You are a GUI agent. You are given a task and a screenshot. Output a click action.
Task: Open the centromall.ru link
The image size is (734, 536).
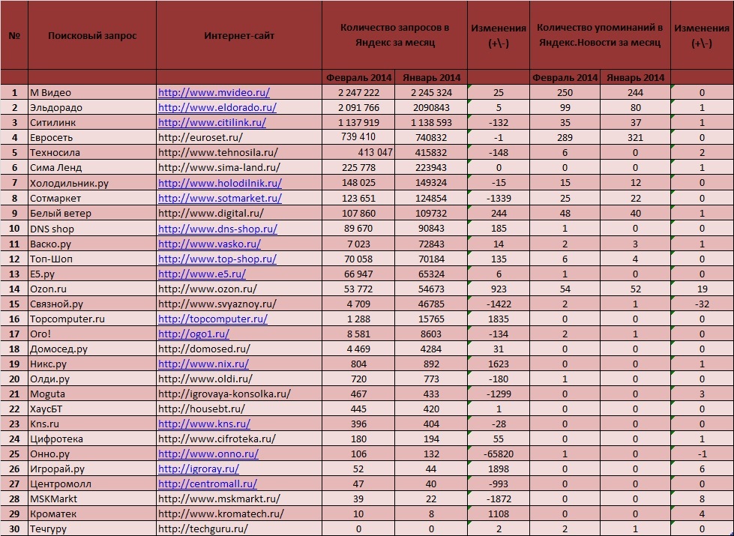[x=208, y=484]
